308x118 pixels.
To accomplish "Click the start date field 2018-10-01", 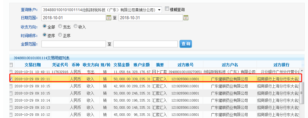I will (74, 18).
